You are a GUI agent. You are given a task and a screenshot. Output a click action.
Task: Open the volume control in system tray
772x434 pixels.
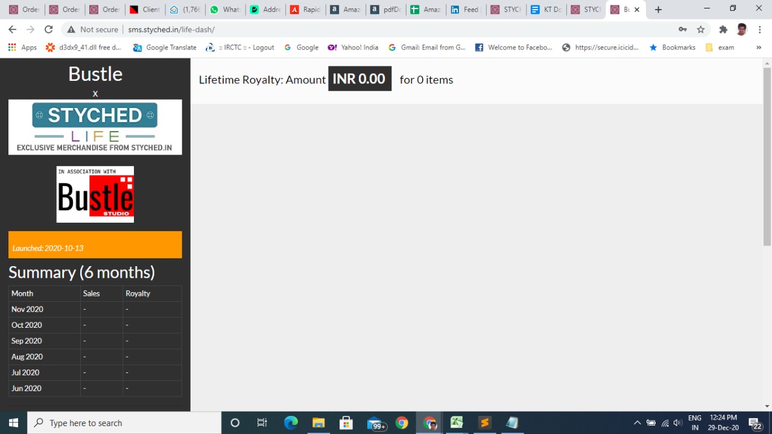[x=678, y=423]
